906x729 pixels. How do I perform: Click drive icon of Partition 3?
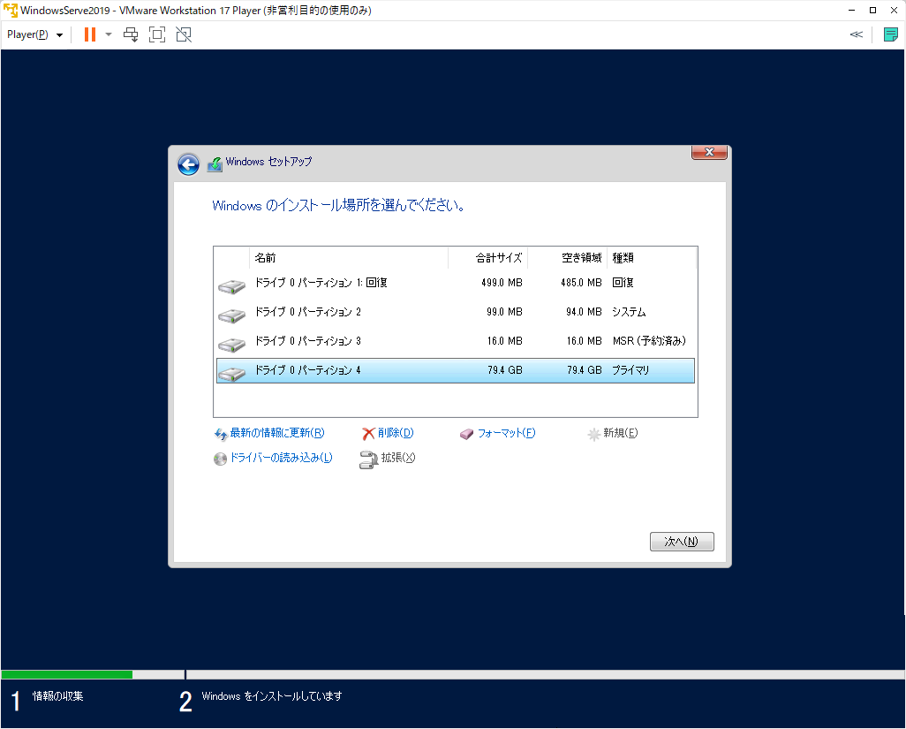pyautogui.click(x=231, y=346)
